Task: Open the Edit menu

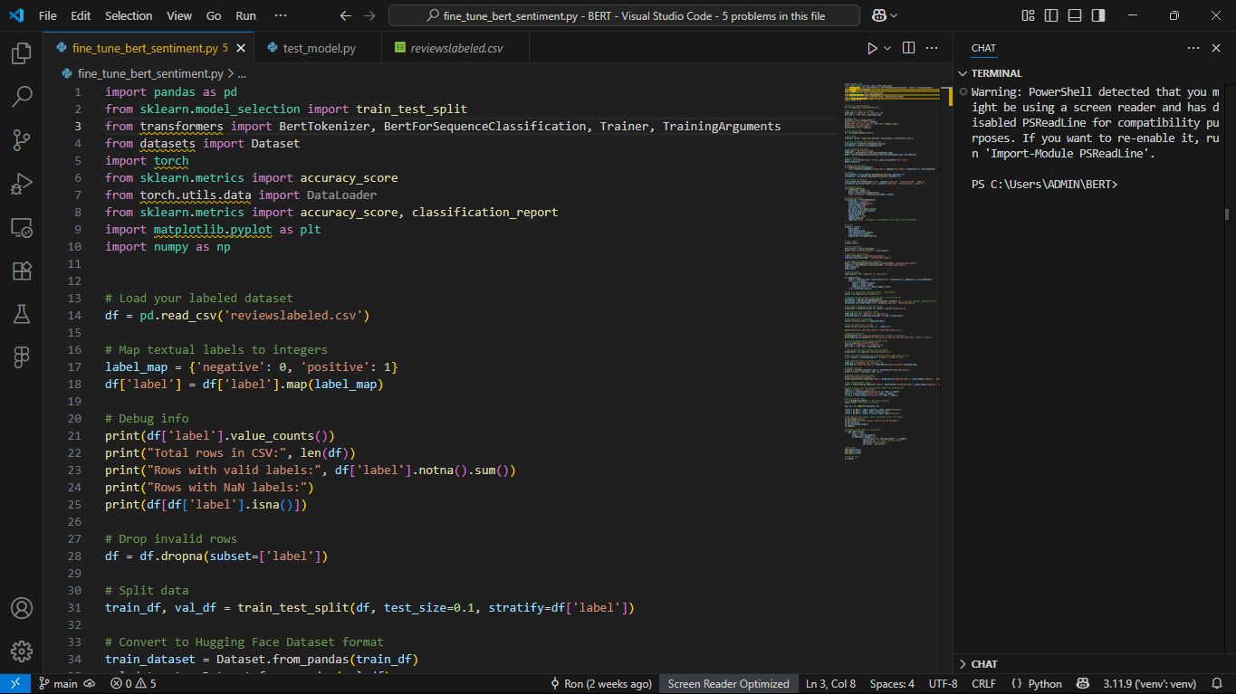Action: tap(81, 15)
